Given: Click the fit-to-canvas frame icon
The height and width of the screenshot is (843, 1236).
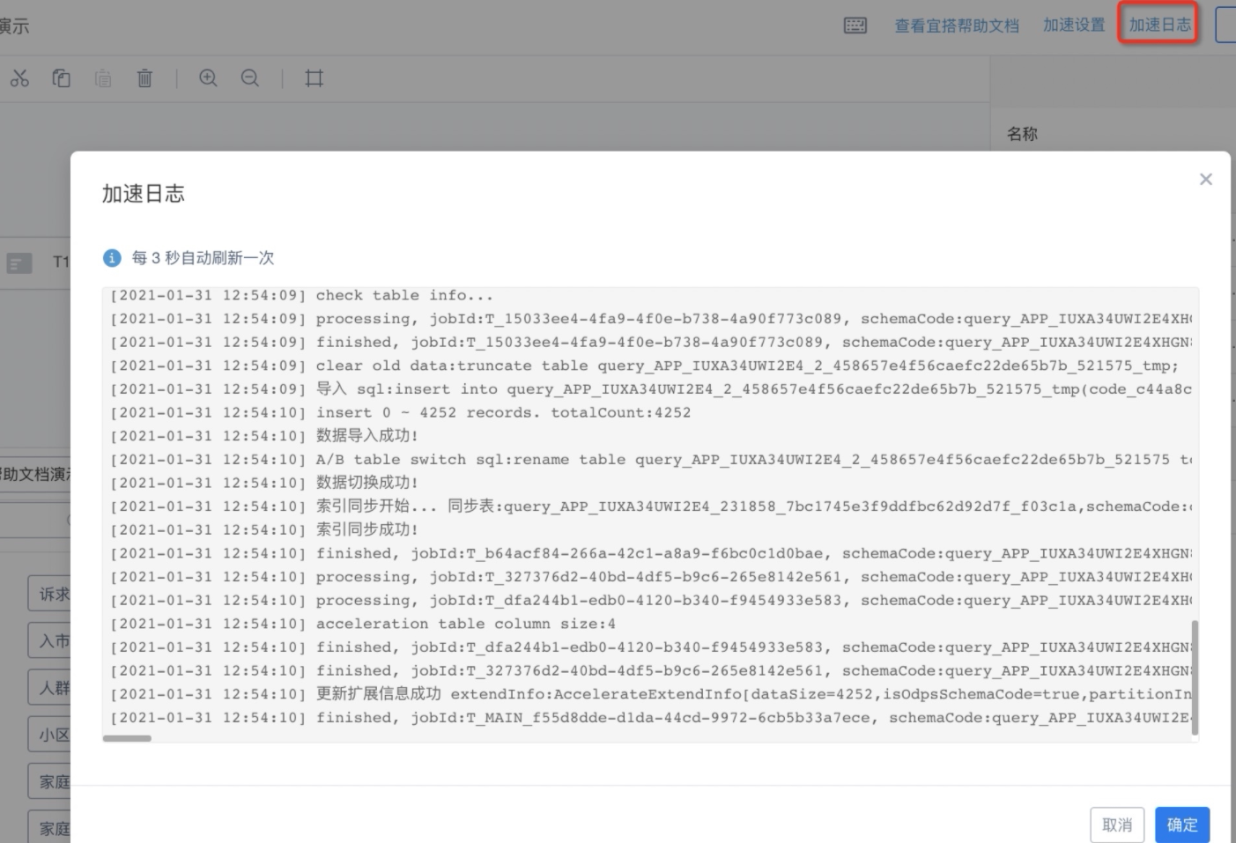Looking at the screenshot, I should 315,78.
